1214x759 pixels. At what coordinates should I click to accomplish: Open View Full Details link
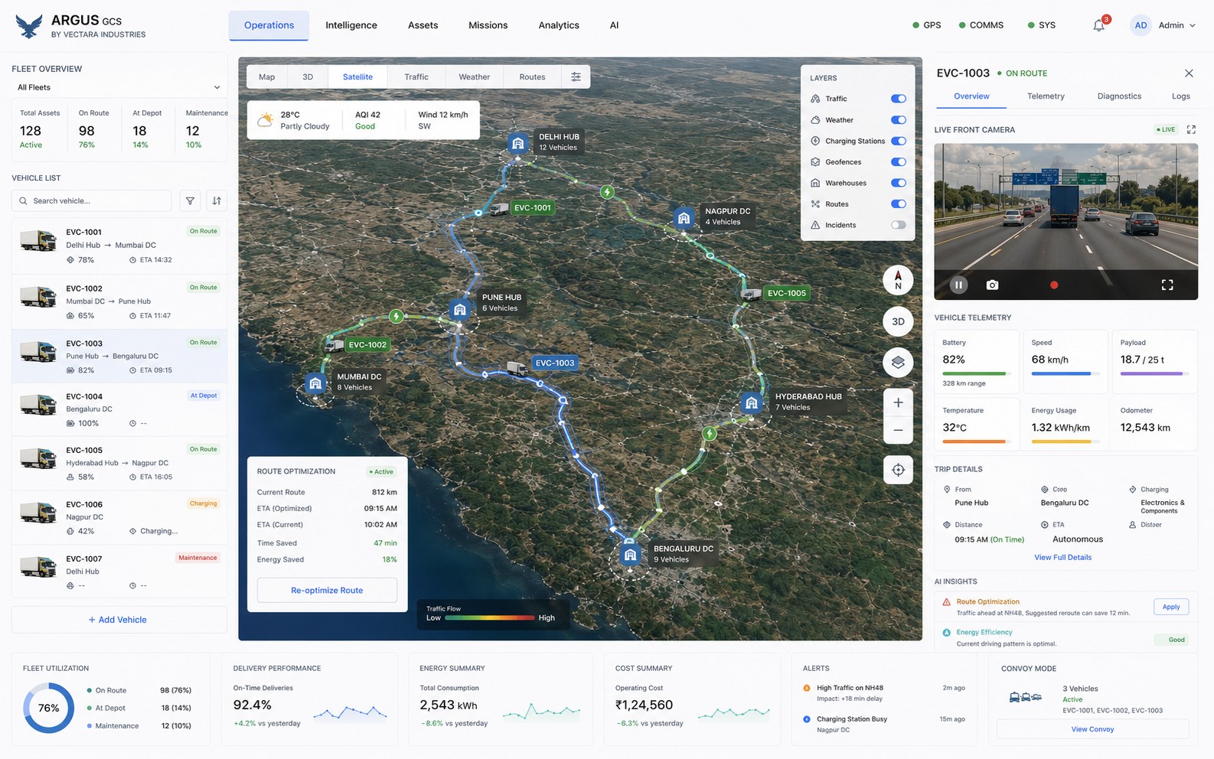[x=1062, y=557]
